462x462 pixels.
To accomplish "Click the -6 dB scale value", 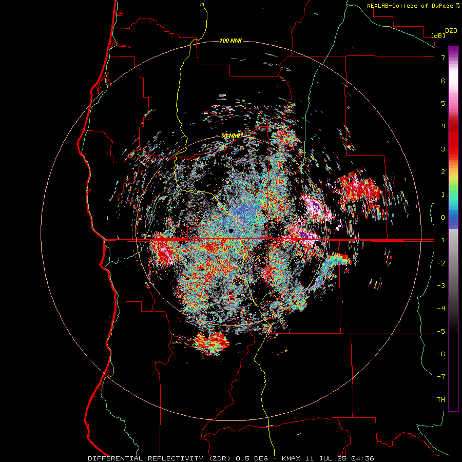I will tap(441, 354).
